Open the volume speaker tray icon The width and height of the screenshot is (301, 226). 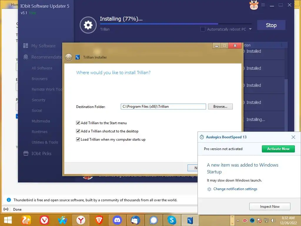(x=273, y=220)
